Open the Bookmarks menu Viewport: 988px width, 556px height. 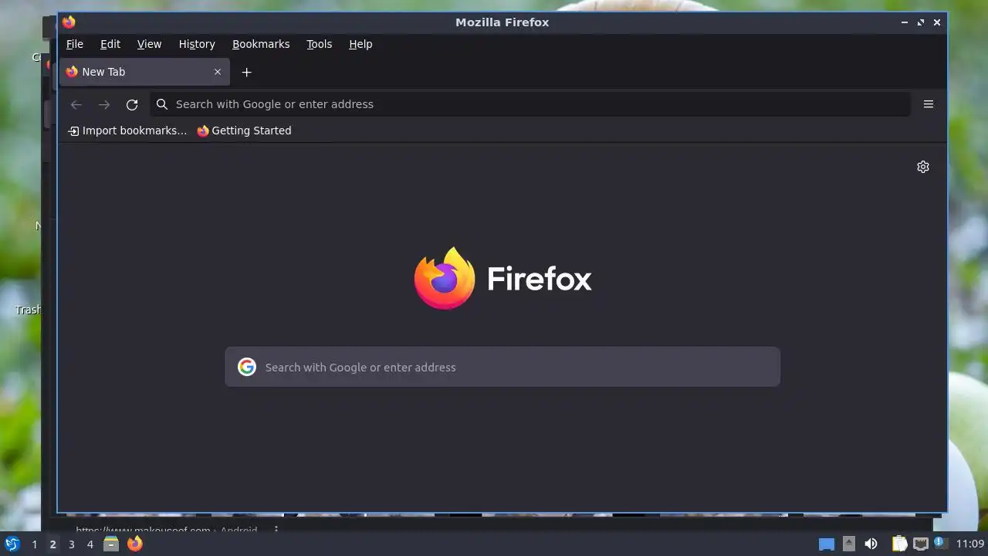click(x=261, y=44)
